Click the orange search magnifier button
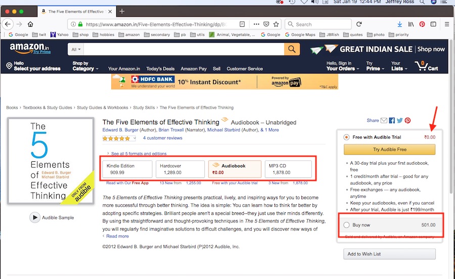 (292, 49)
